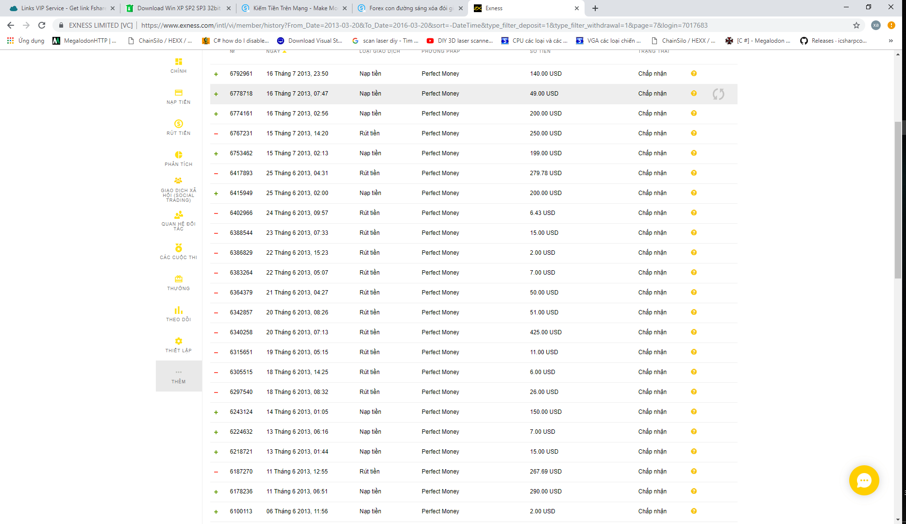Open the Các Cuộc Thi medal icon
The width and height of the screenshot is (906, 524).
point(178,248)
